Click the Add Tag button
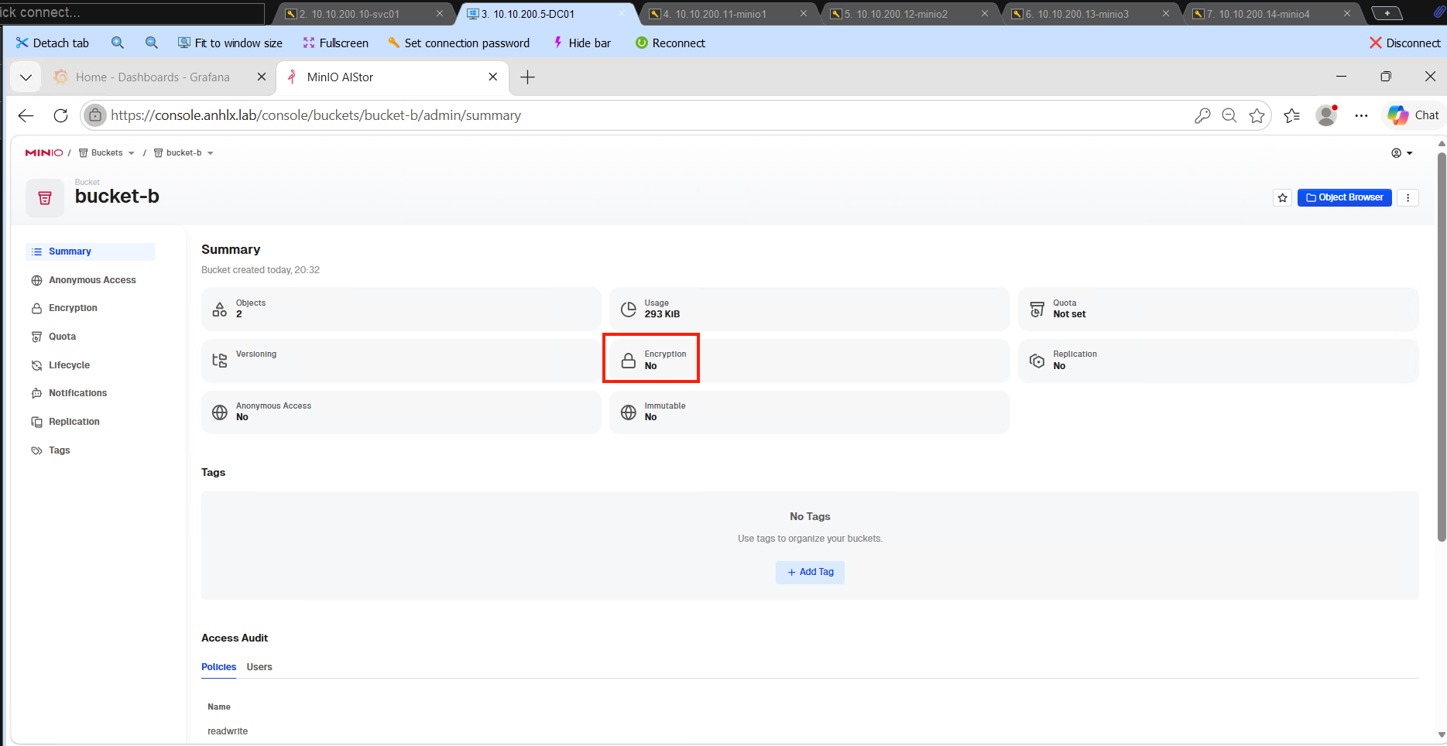 coord(810,572)
